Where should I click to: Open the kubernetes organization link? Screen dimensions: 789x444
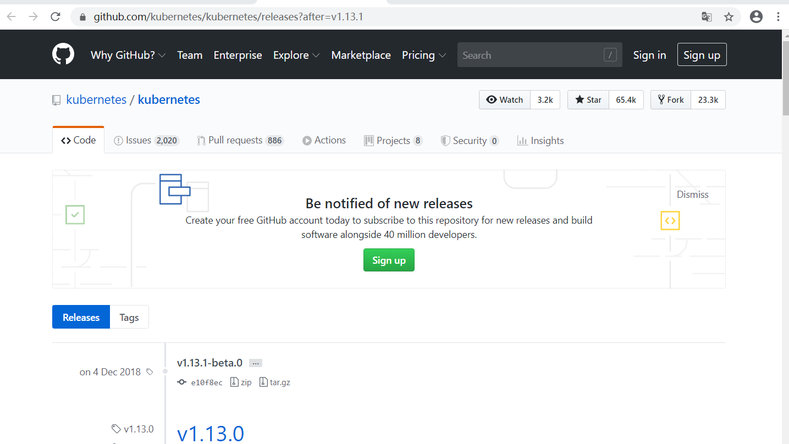coord(96,99)
